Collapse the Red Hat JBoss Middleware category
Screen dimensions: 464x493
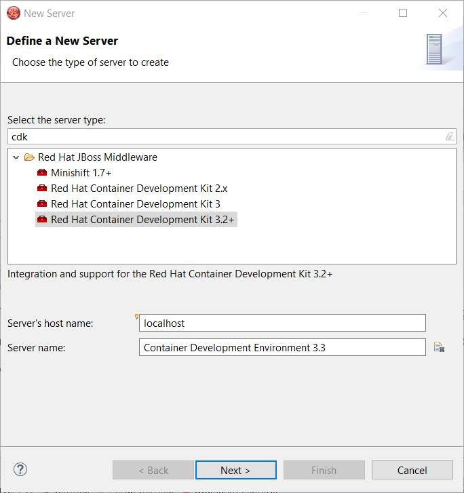point(16,157)
